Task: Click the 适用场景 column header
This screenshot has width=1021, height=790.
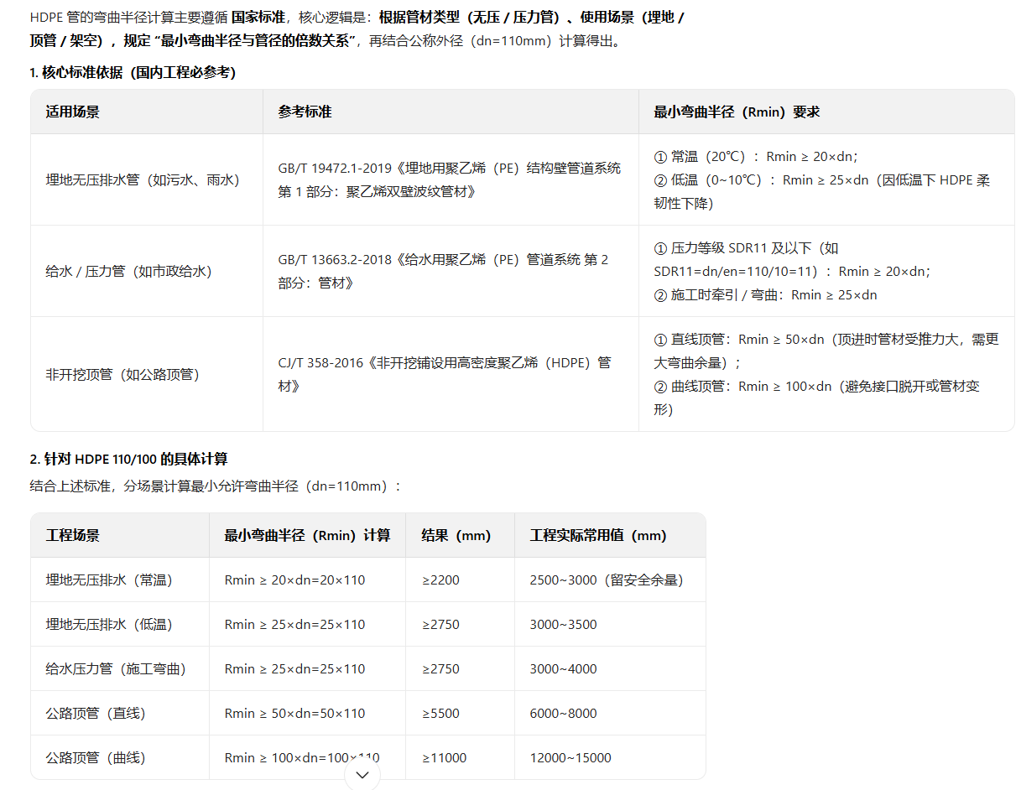Action: [73, 112]
